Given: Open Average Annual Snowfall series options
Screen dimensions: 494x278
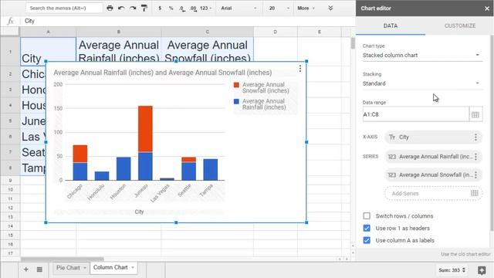Looking at the screenshot, I should [475, 175].
